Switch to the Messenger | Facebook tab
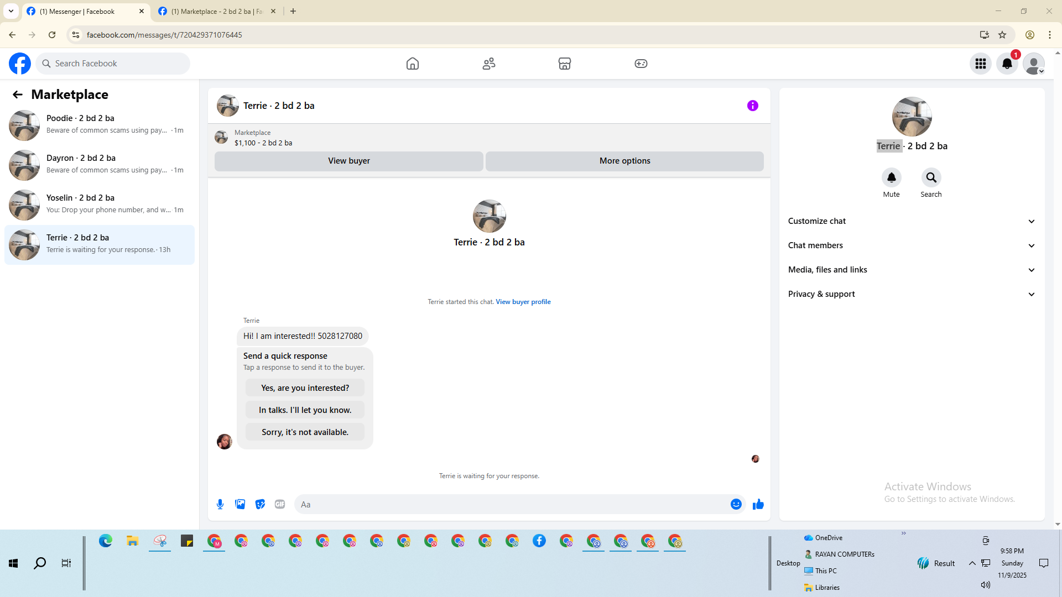 click(x=86, y=12)
